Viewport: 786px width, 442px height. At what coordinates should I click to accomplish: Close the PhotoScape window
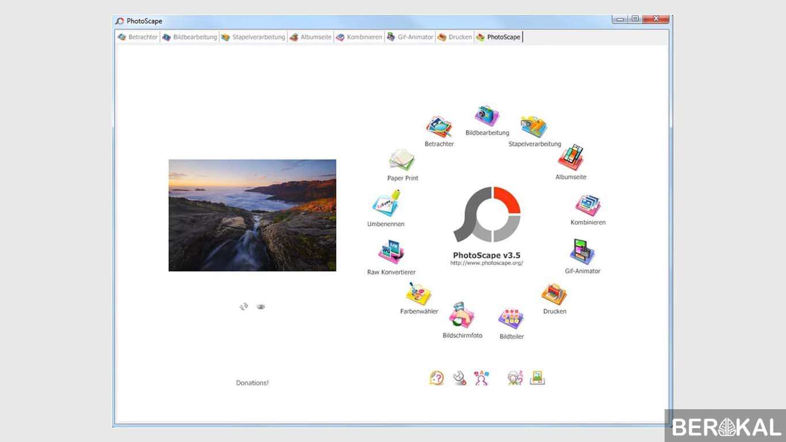(655, 19)
